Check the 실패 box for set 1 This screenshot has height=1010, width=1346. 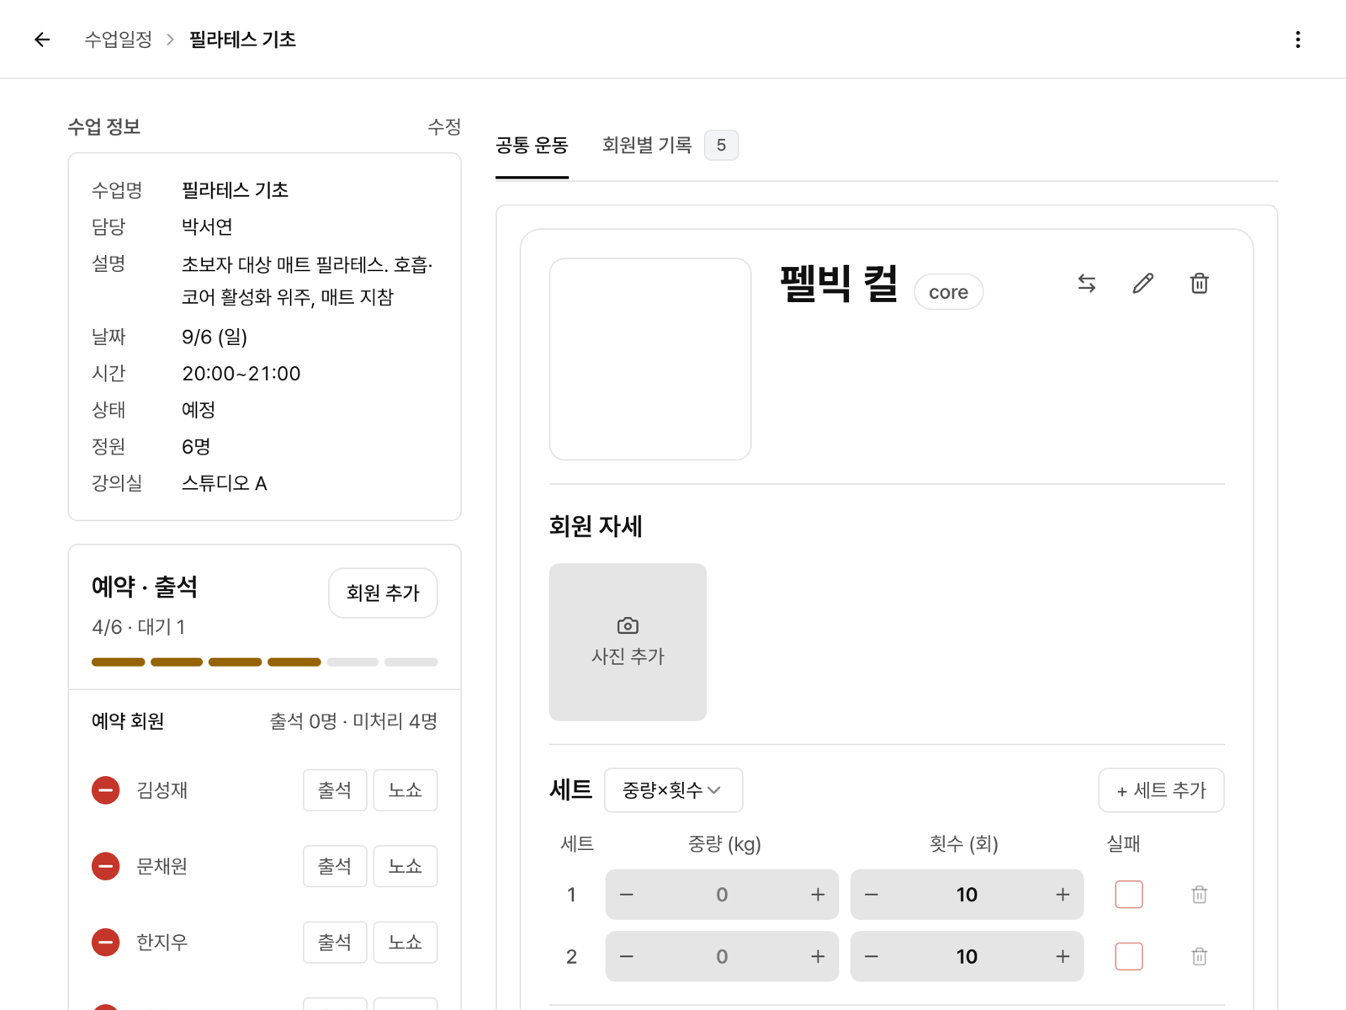1128,895
